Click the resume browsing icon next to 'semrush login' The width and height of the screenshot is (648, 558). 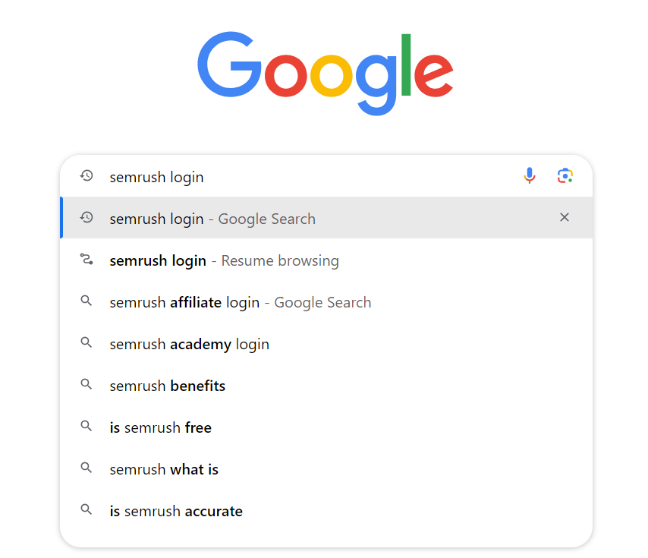tap(86, 260)
